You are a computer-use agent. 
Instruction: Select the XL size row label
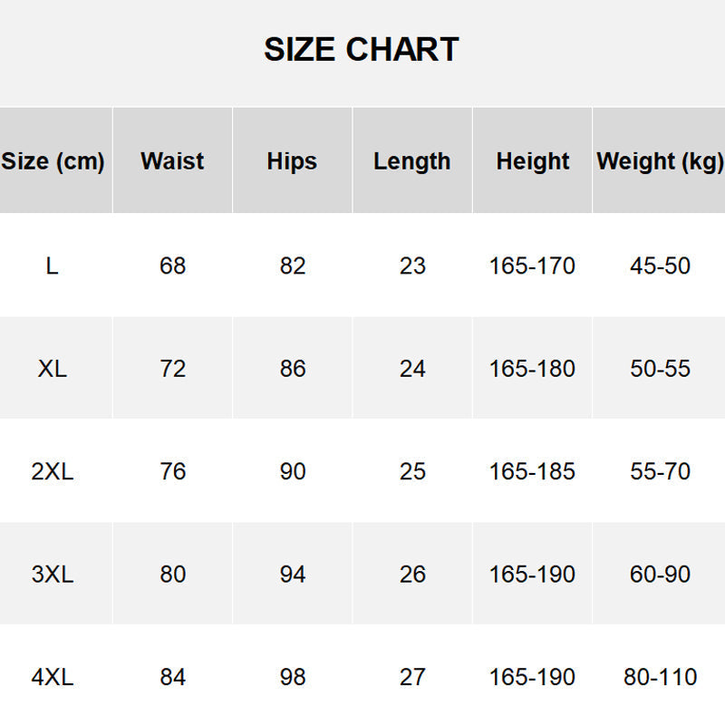click(x=53, y=369)
